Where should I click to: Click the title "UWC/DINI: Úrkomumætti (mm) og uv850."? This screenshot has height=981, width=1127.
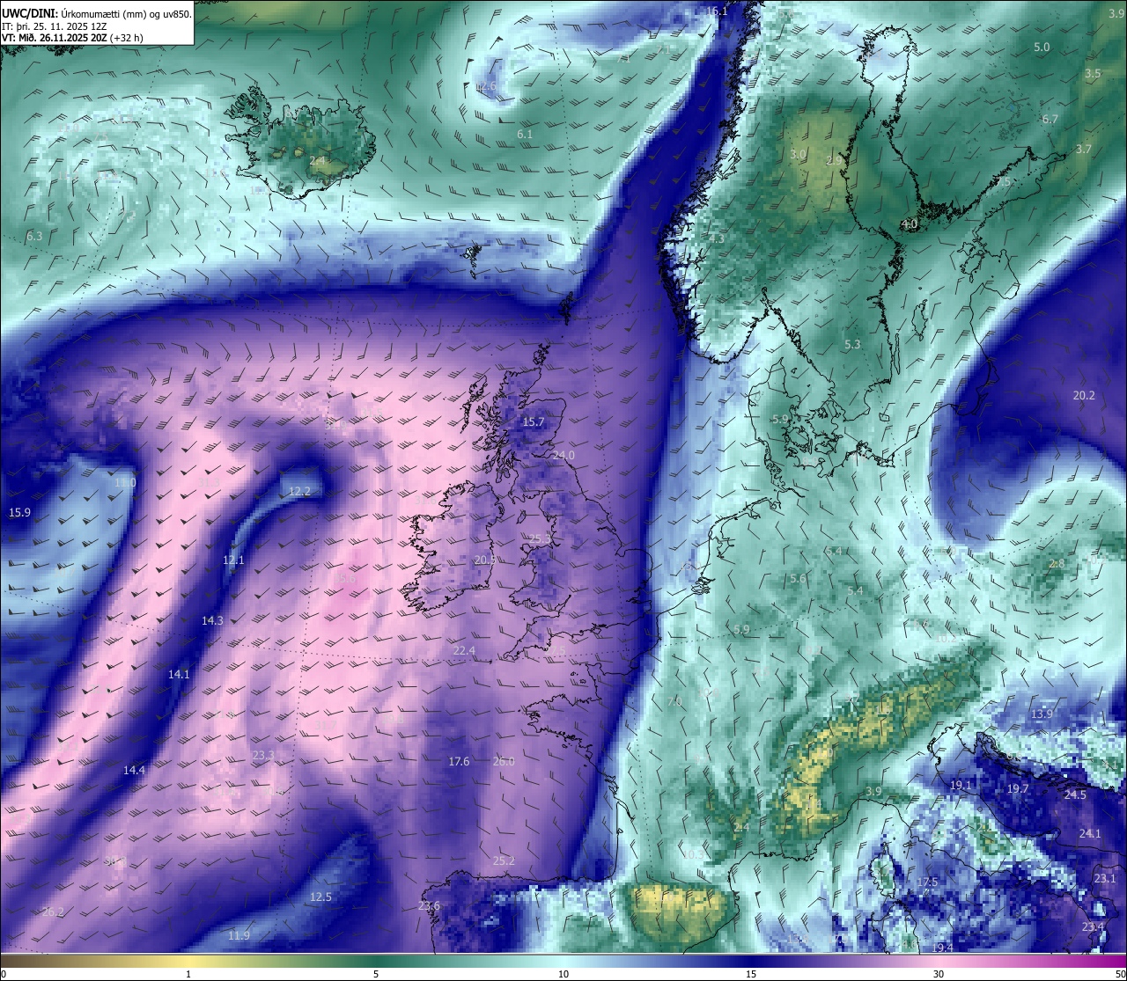pyautogui.click(x=97, y=13)
